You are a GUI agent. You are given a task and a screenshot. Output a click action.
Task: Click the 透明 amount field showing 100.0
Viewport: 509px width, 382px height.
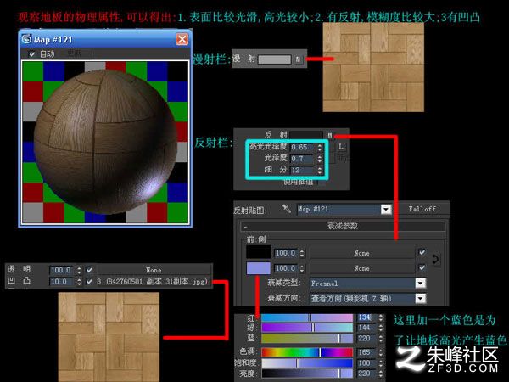[62, 270]
